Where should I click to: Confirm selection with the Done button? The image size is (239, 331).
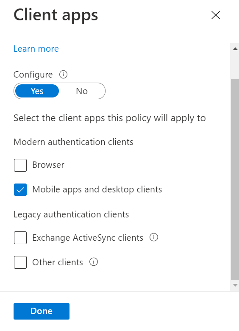[x=42, y=311]
